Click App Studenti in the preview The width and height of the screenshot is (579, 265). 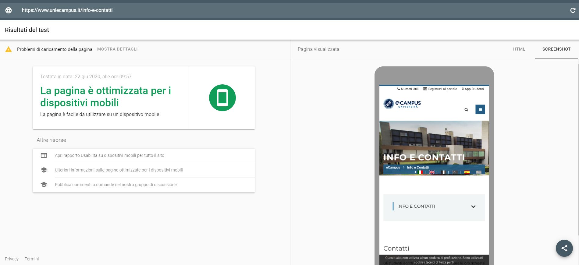(x=473, y=89)
